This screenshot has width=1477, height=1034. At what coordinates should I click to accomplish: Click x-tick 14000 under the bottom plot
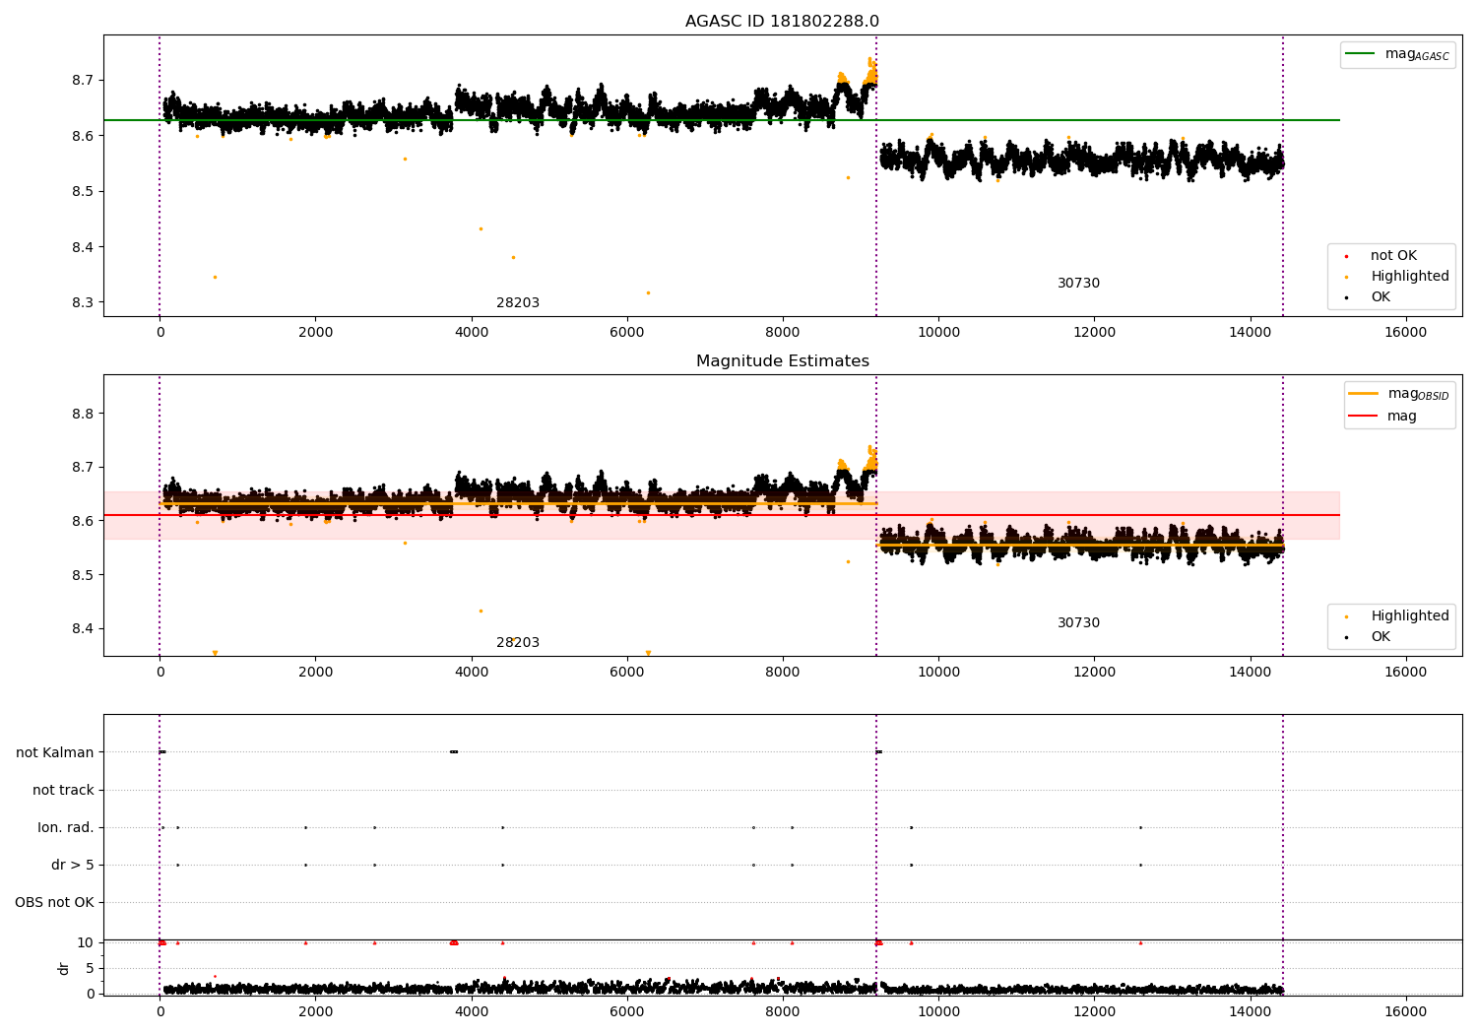tap(1250, 1012)
